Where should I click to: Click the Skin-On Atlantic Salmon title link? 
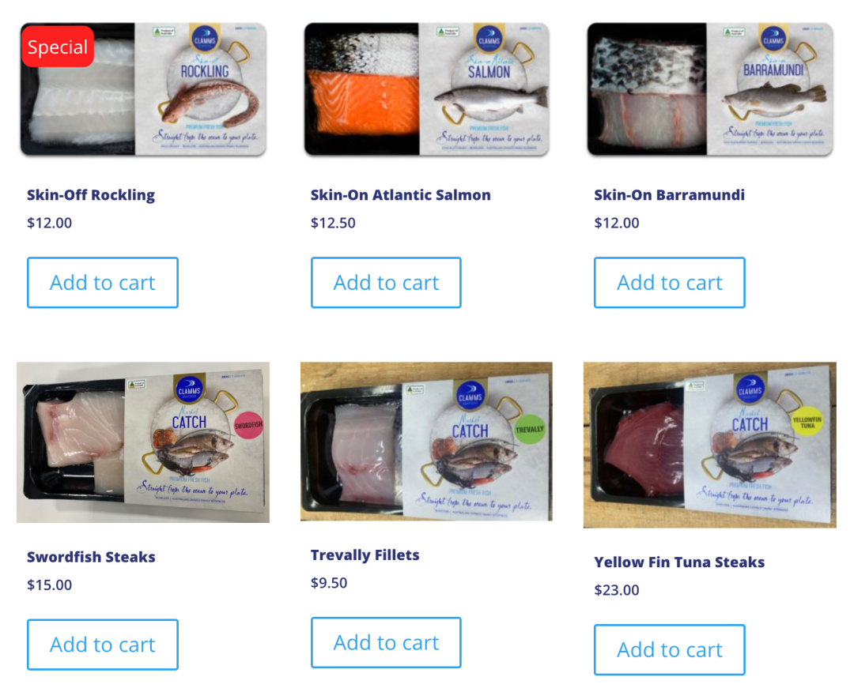400,194
